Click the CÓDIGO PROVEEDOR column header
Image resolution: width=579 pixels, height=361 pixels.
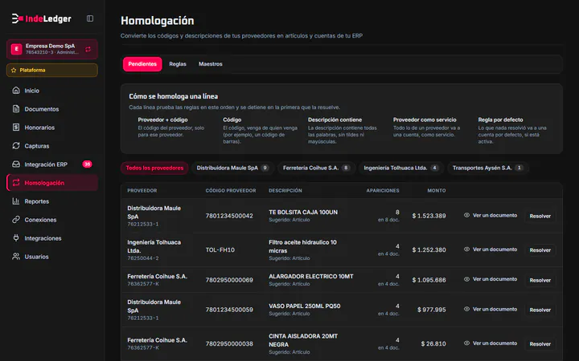pos(231,190)
